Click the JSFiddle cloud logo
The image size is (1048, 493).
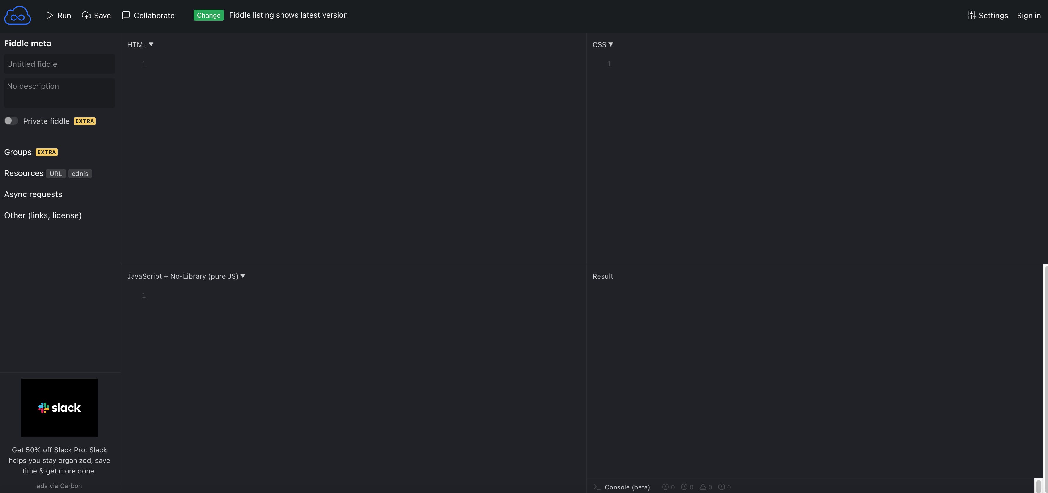(x=18, y=16)
